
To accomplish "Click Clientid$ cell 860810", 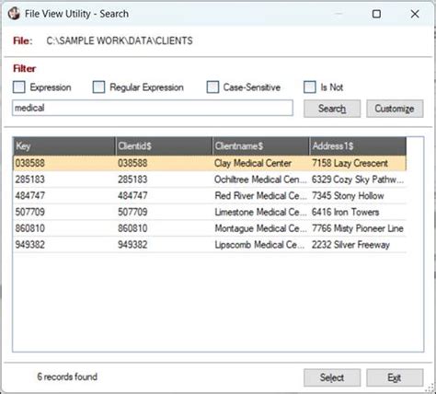I will click(x=132, y=228).
